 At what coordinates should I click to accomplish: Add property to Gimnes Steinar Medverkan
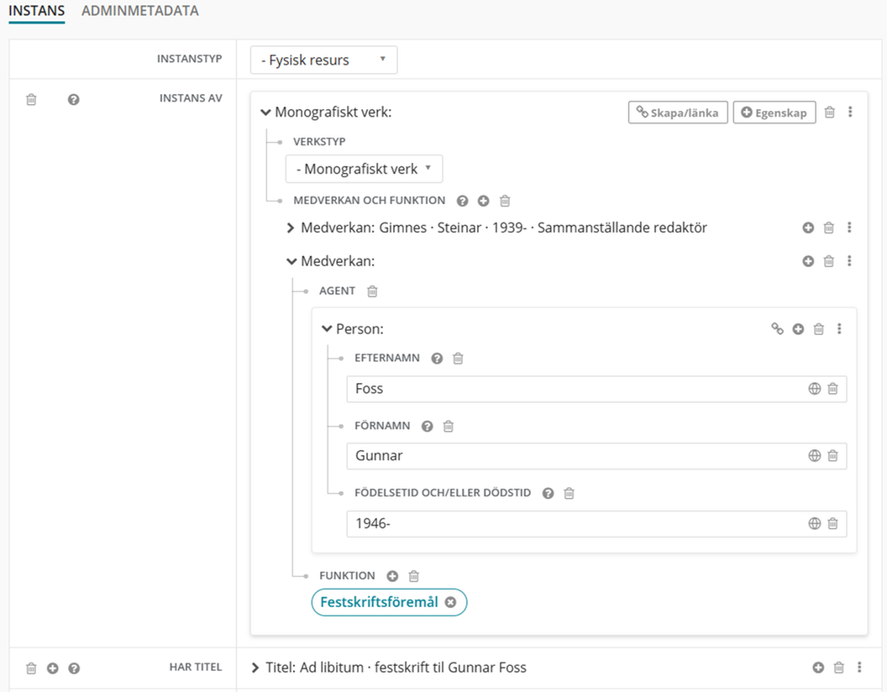(808, 228)
